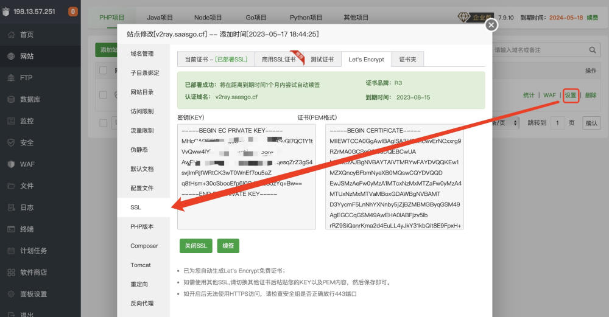
Task: Click the 设置 link in site row
Action: (571, 95)
